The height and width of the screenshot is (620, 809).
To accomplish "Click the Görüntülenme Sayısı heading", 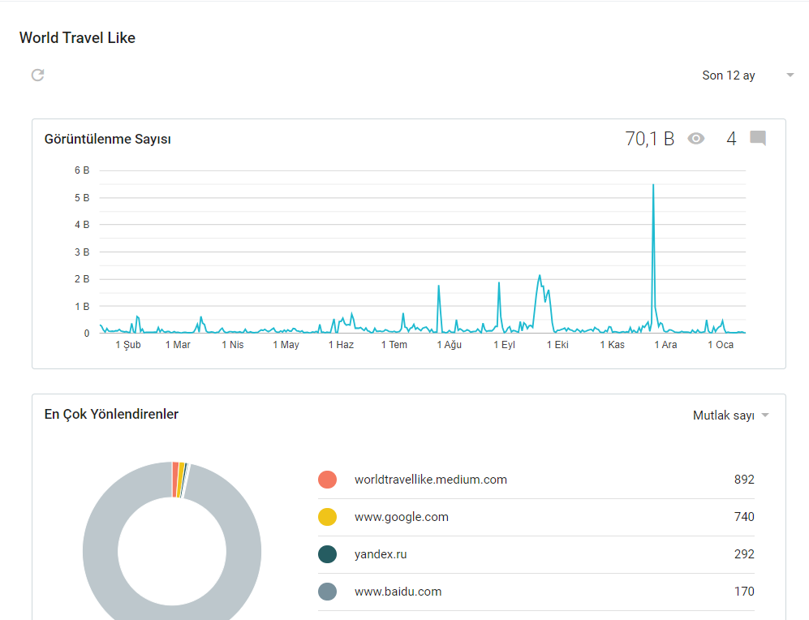I will click(107, 140).
